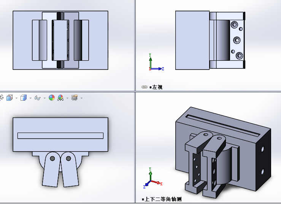Open Edit Appearance color ball
Screen dimensions: 281x204
(52, 98)
